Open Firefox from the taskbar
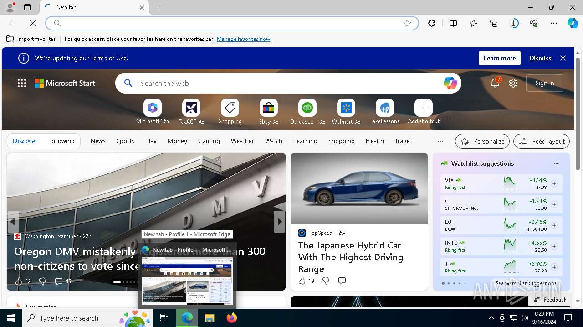The width and height of the screenshot is (583, 327). 232,318
